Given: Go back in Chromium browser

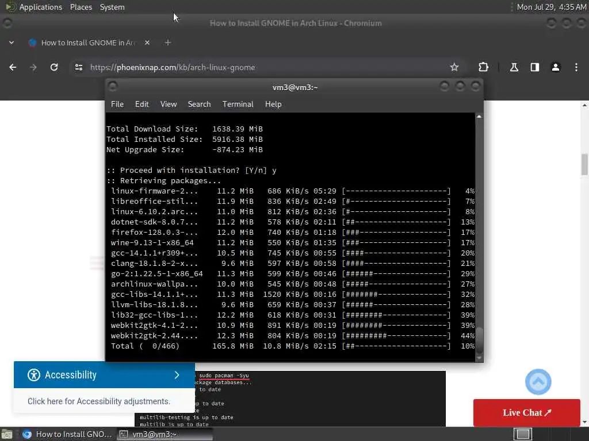Looking at the screenshot, I should [x=13, y=68].
